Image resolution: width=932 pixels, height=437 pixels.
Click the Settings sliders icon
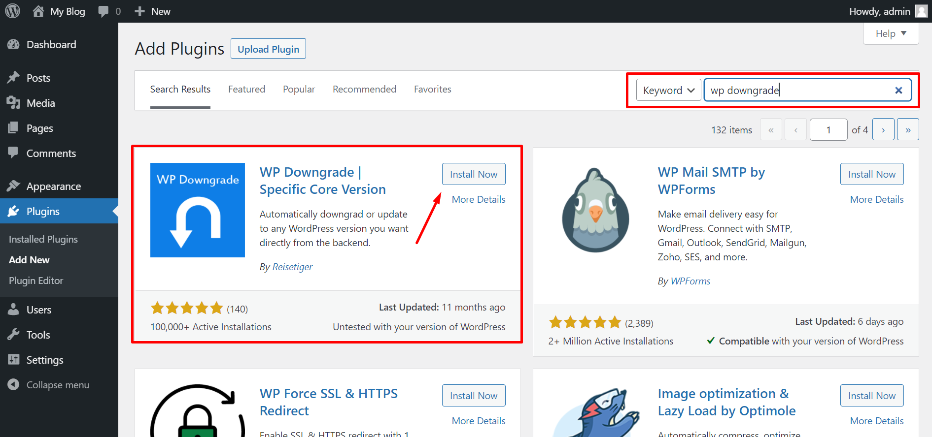(13, 360)
